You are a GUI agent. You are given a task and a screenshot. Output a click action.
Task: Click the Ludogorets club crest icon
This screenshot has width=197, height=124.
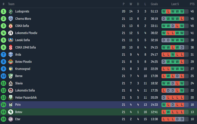tap(11, 12)
